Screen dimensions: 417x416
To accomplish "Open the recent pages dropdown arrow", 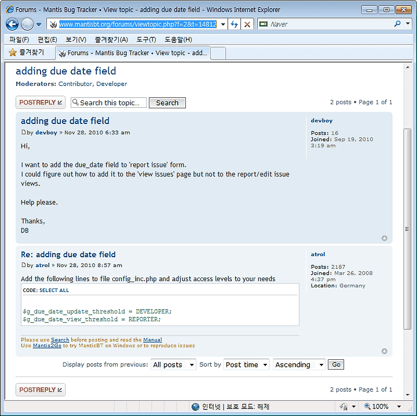I will click(39, 24).
